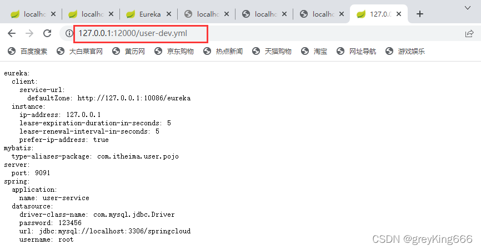Screen dimensions: 481x250
Task: Click the share page icon
Action: tap(469, 33)
